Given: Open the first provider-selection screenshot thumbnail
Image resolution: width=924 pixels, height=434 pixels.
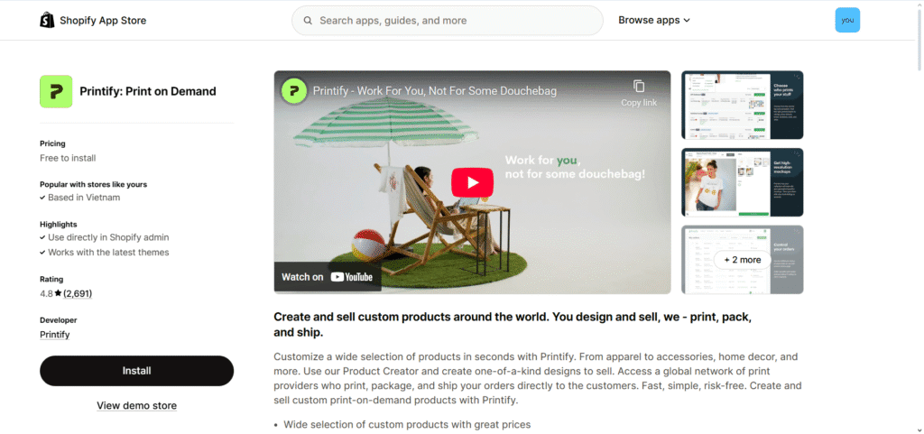Looking at the screenshot, I should (x=742, y=105).
